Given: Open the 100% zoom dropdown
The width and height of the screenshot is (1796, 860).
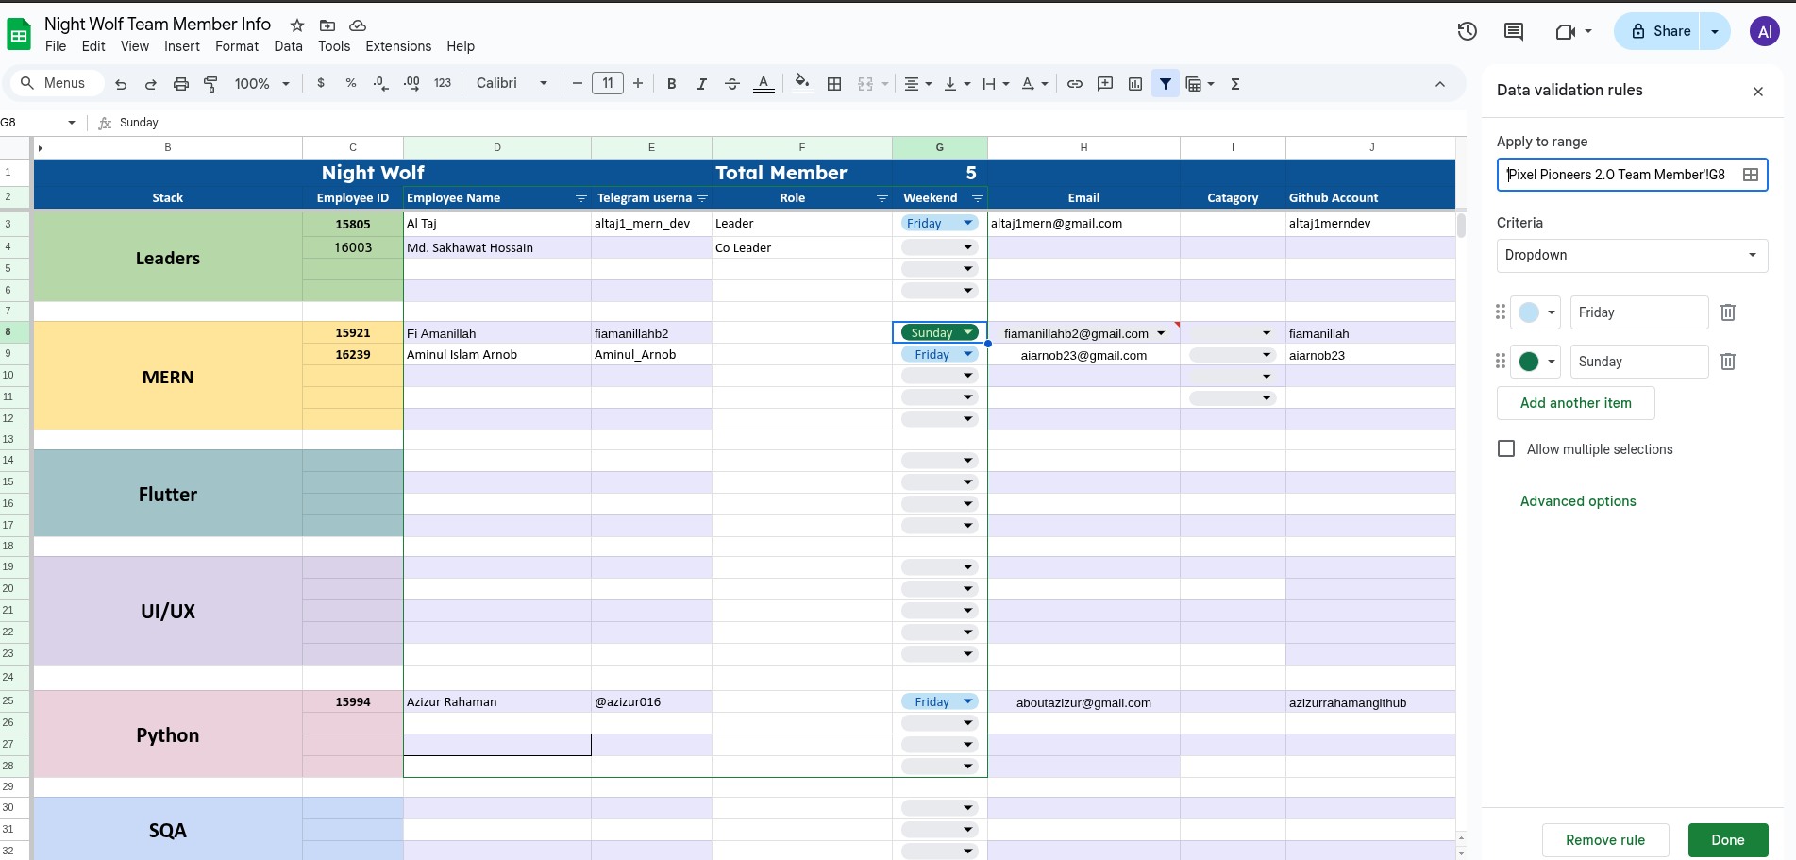Looking at the screenshot, I should pos(261,84).
